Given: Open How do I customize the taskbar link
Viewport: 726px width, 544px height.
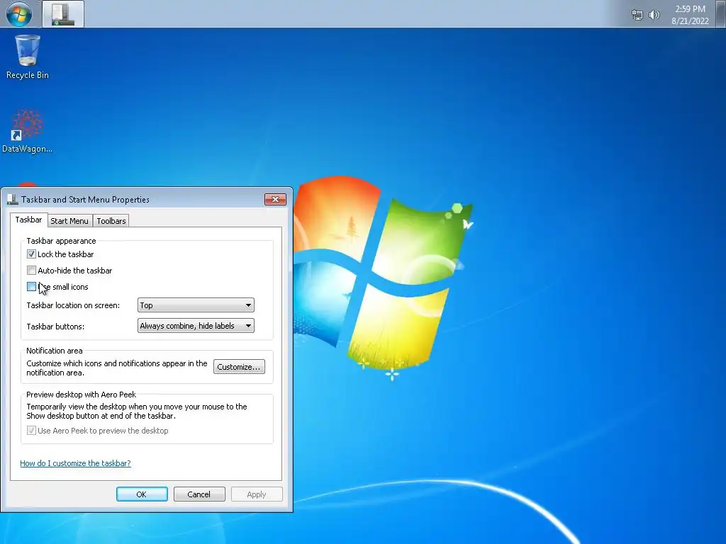Looking at the screenshot, I should (x=75, y=463).
